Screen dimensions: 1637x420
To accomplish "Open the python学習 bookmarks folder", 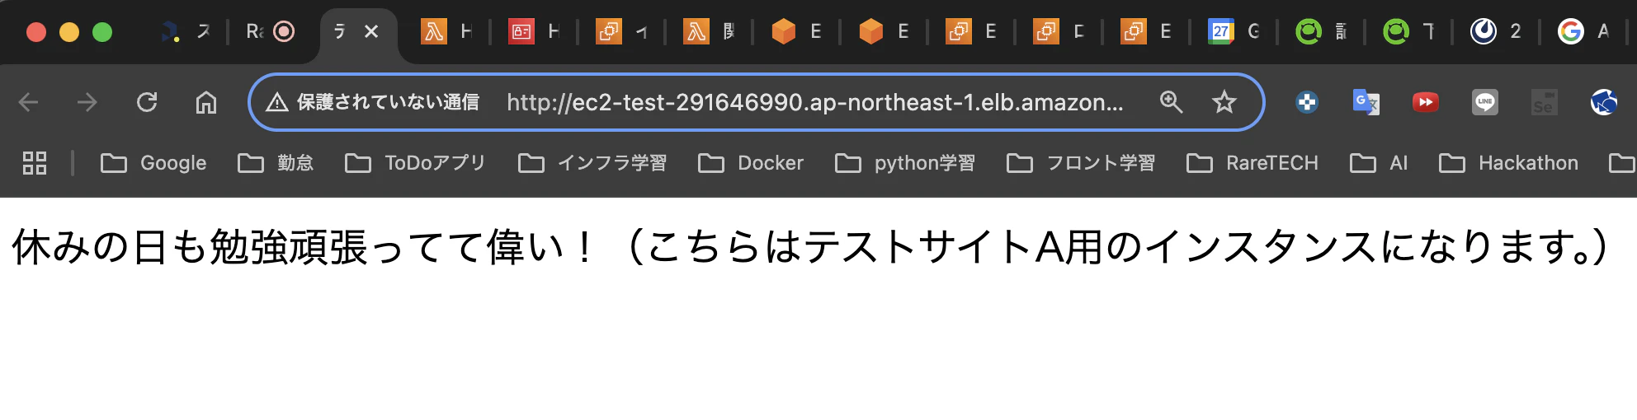I will click(x=905, y=163).
